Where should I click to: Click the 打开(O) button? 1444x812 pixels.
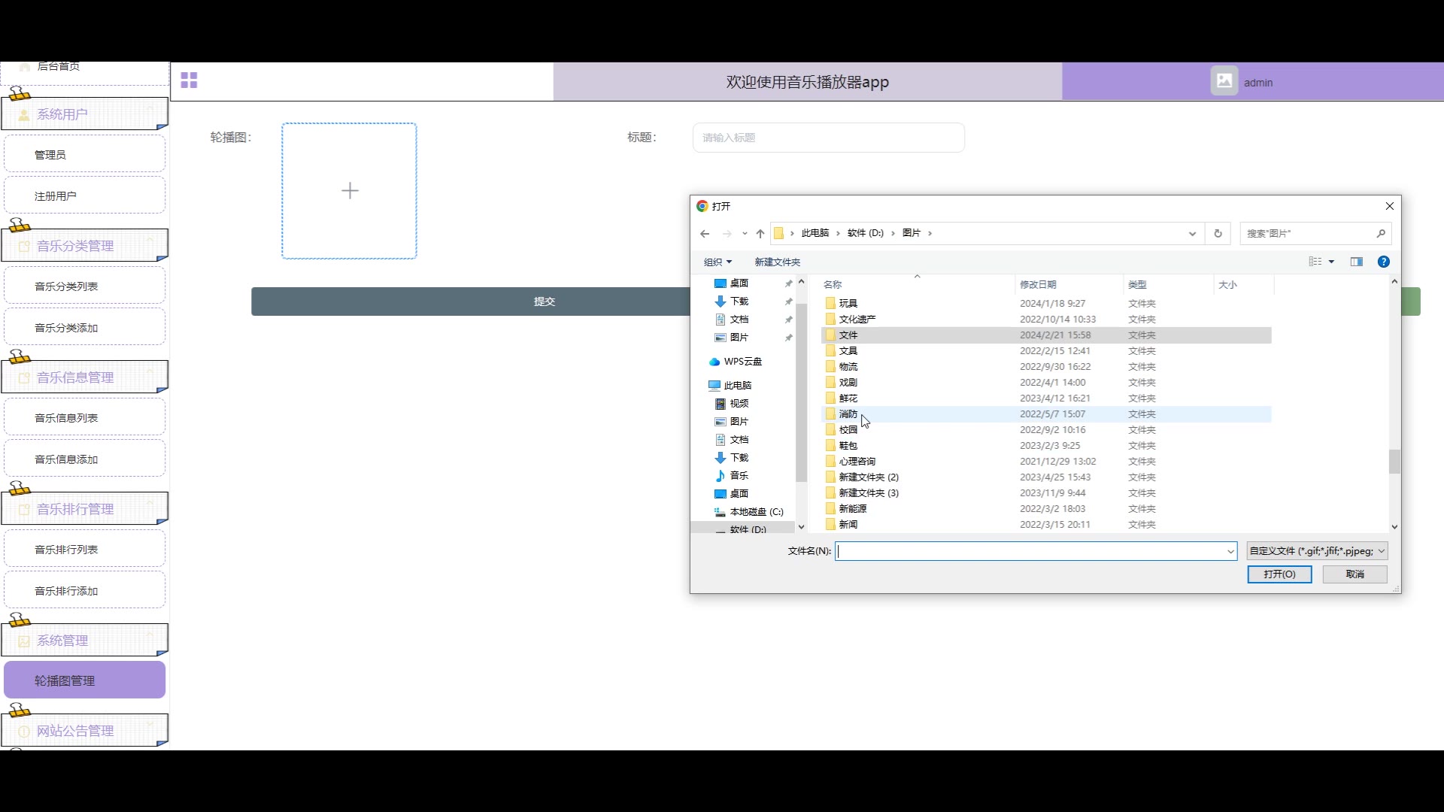coord(1279,574)
